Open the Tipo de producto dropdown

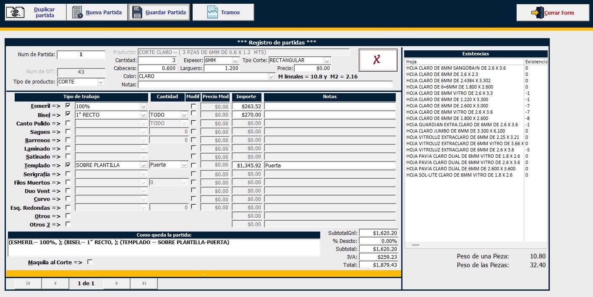[101, 82]
